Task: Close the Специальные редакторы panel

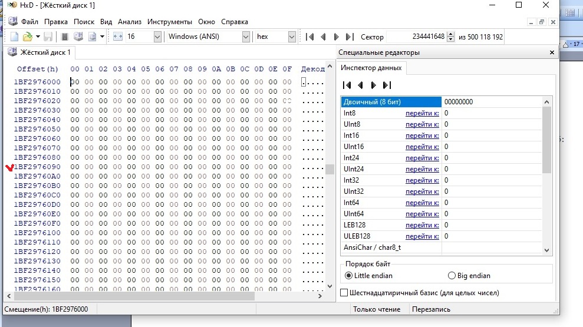Action: [552, 52]
